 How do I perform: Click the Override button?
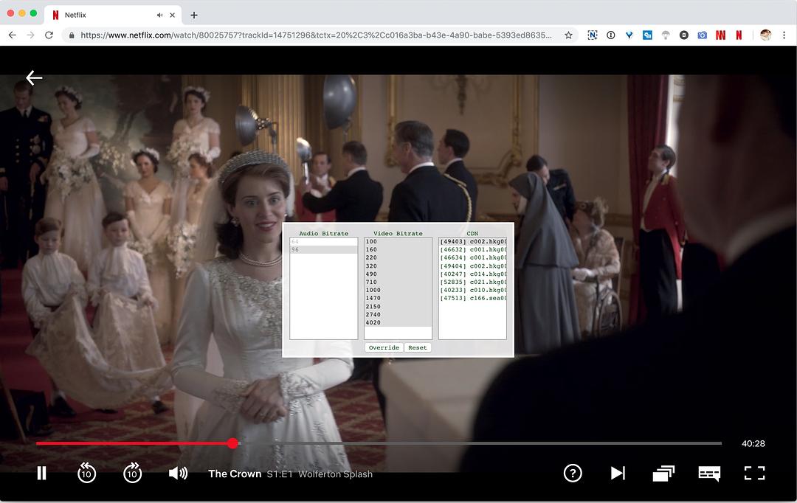384,347
